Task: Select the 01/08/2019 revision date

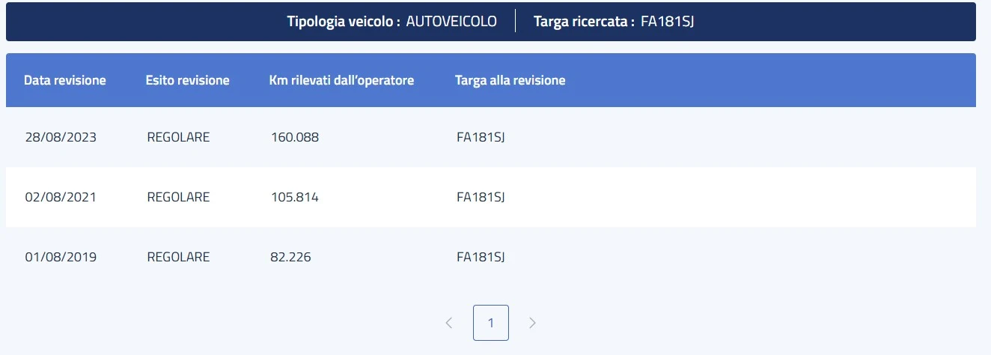Action: [61, 258]
